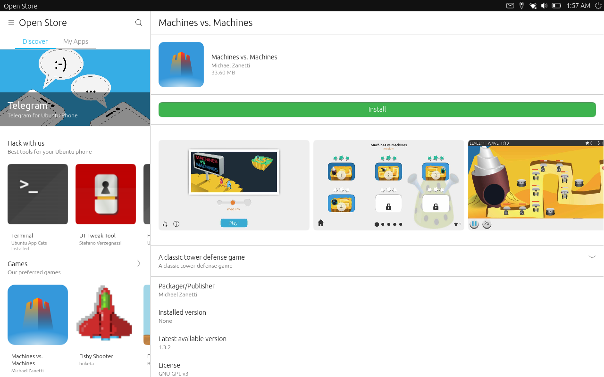The image size is (604, 377).
Task: Click the info icon in first screenshot
Action: click(176, 224)
